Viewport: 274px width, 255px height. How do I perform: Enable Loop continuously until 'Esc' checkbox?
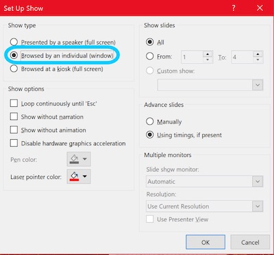pyautogui.click(x=14, y=104)
